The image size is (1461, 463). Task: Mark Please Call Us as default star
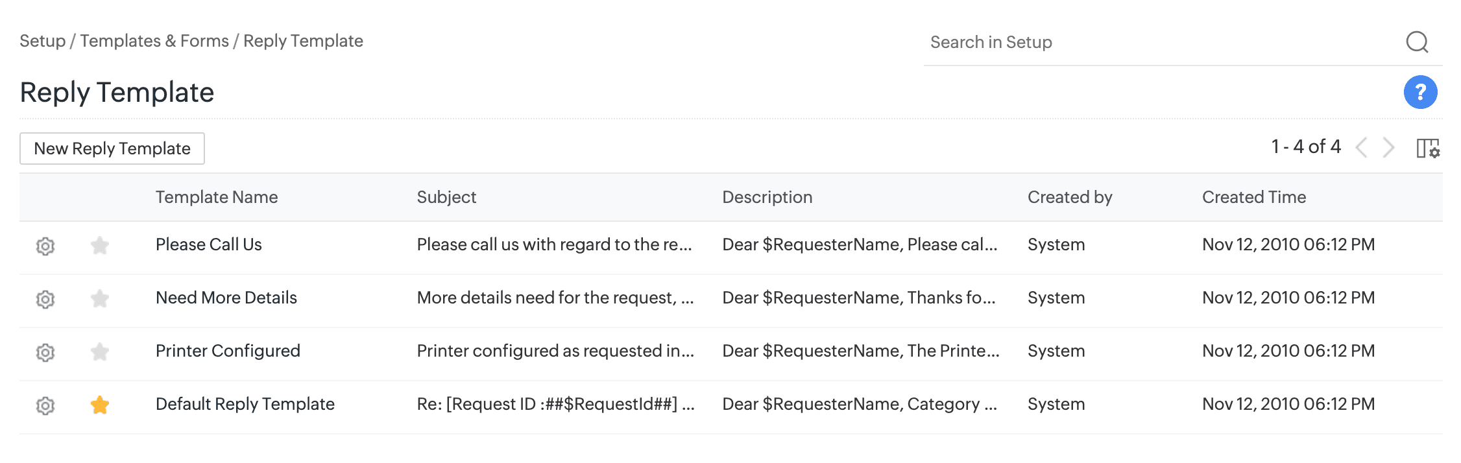[x=100, y=245]
